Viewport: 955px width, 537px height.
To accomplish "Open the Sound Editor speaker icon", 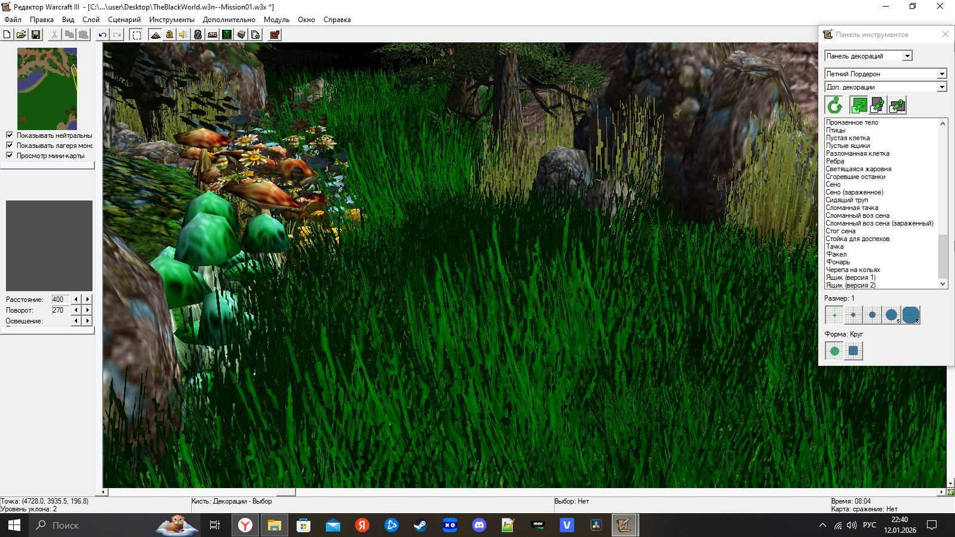I will (x=184, y=35).
